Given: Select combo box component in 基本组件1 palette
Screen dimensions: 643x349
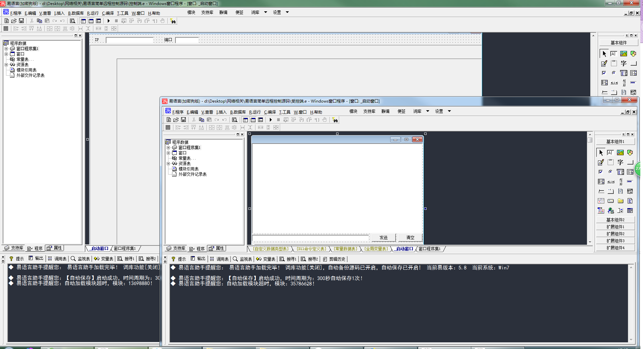Looking at the screenshot, I should [x=620, y=172].
